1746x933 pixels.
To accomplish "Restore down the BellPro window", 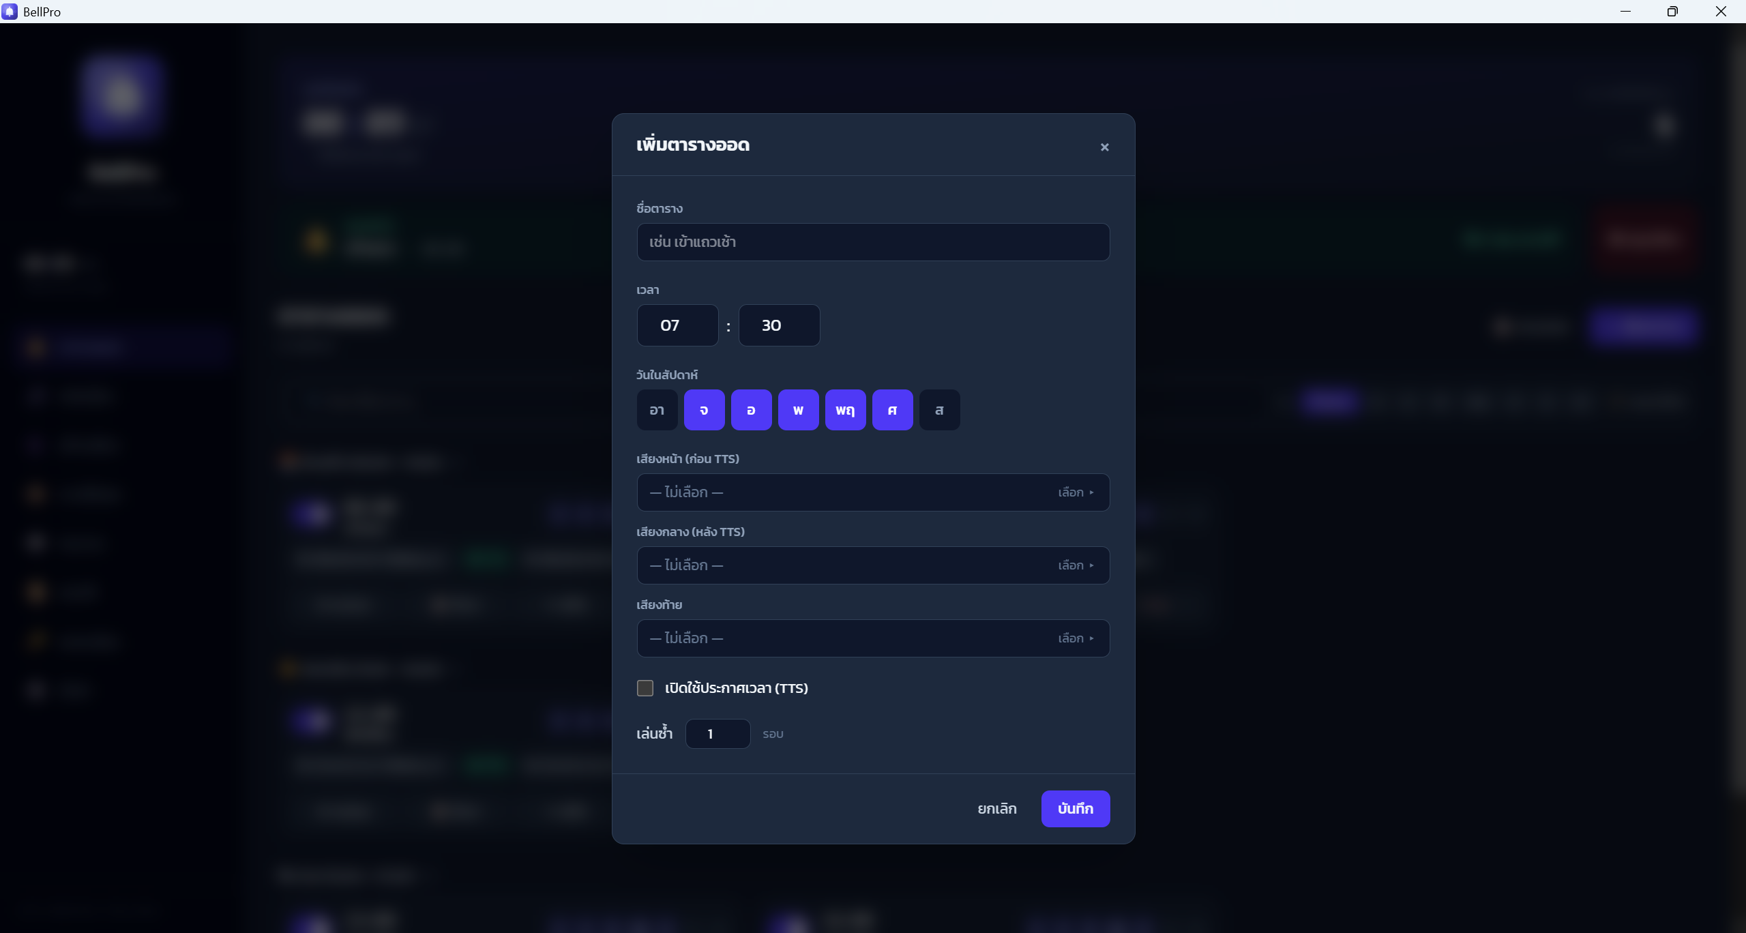I will (1672, 12).
